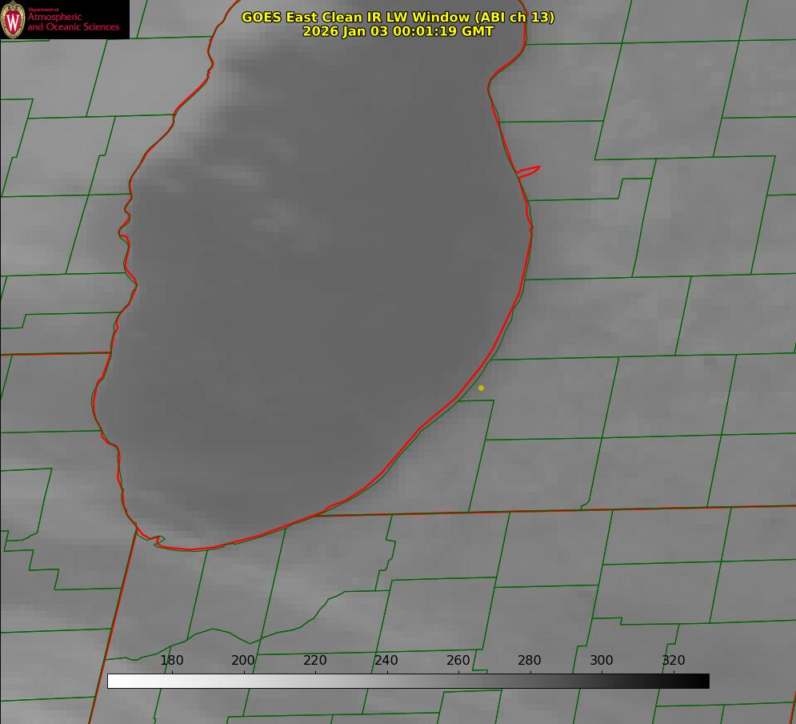Viewport: 796px width, 724px height.
Task: Select the 200 colorbar tick label
Action: pos(243,661)
